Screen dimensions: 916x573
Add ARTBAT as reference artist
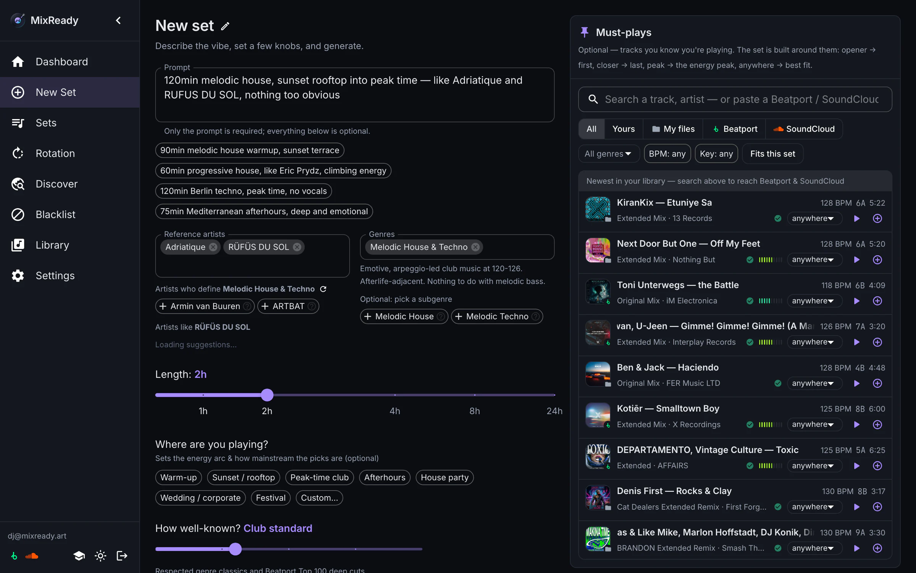click(x=288, y=306)
